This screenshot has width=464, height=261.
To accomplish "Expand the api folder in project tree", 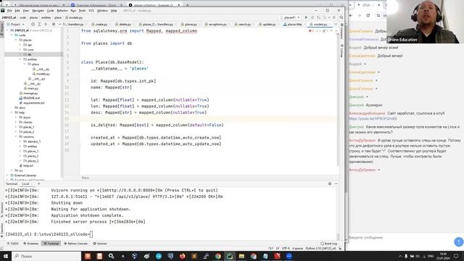I will [20, 45].
